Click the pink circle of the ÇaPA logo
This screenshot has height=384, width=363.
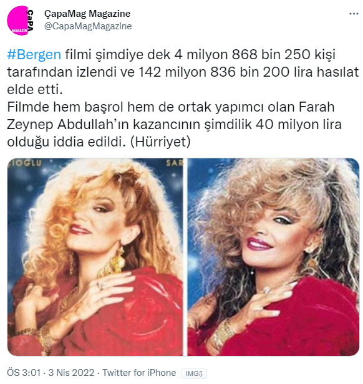point(17,21)
